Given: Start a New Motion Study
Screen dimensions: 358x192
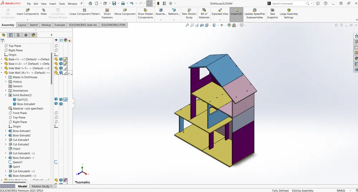Looking at the screenshot, I should point(189,14).
